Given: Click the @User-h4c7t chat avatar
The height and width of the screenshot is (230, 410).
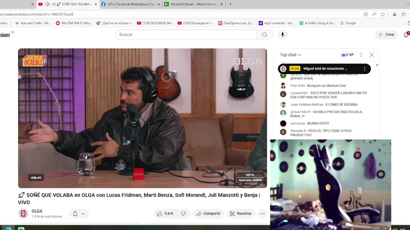Looking at the screenshot, I should pos(283,113).
